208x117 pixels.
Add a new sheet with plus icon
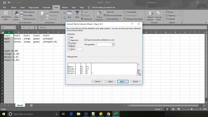click(x=31, y=105)
